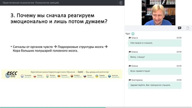Click the 'Чат' panel label
The width and height of the screenshot is (192, 108).
coord(127,34)
